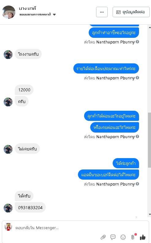
Task: Click the sender avatar beside the factory reply
Action: 8,54
